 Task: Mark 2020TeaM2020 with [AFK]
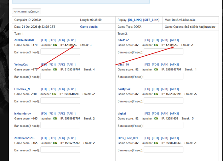click(61, 40)
